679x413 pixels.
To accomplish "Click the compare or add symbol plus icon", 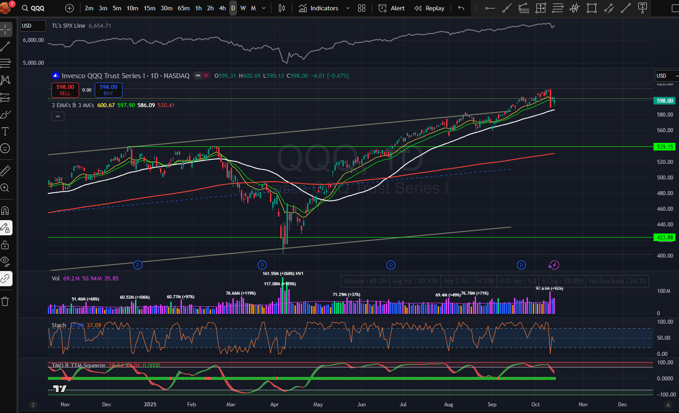I will tap(69, 8).
